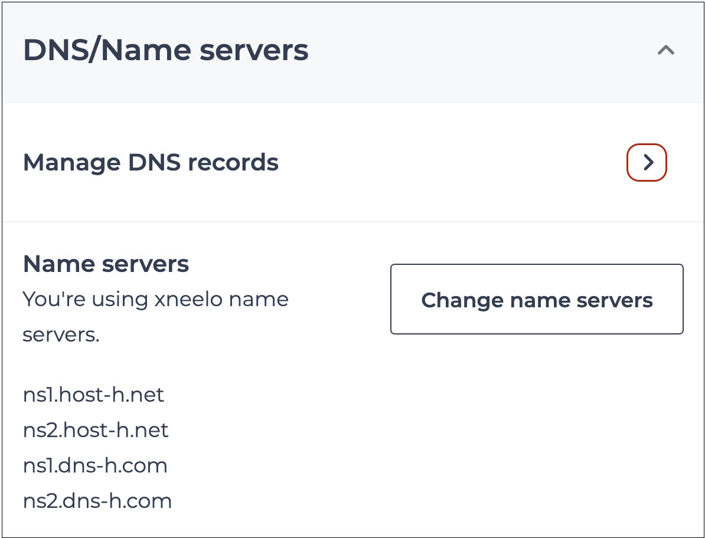
Task: Click the "You're using xneelo name" text line
Action: 155,299
